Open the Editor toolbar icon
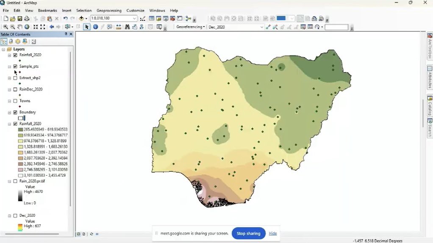 click(142, 19)
